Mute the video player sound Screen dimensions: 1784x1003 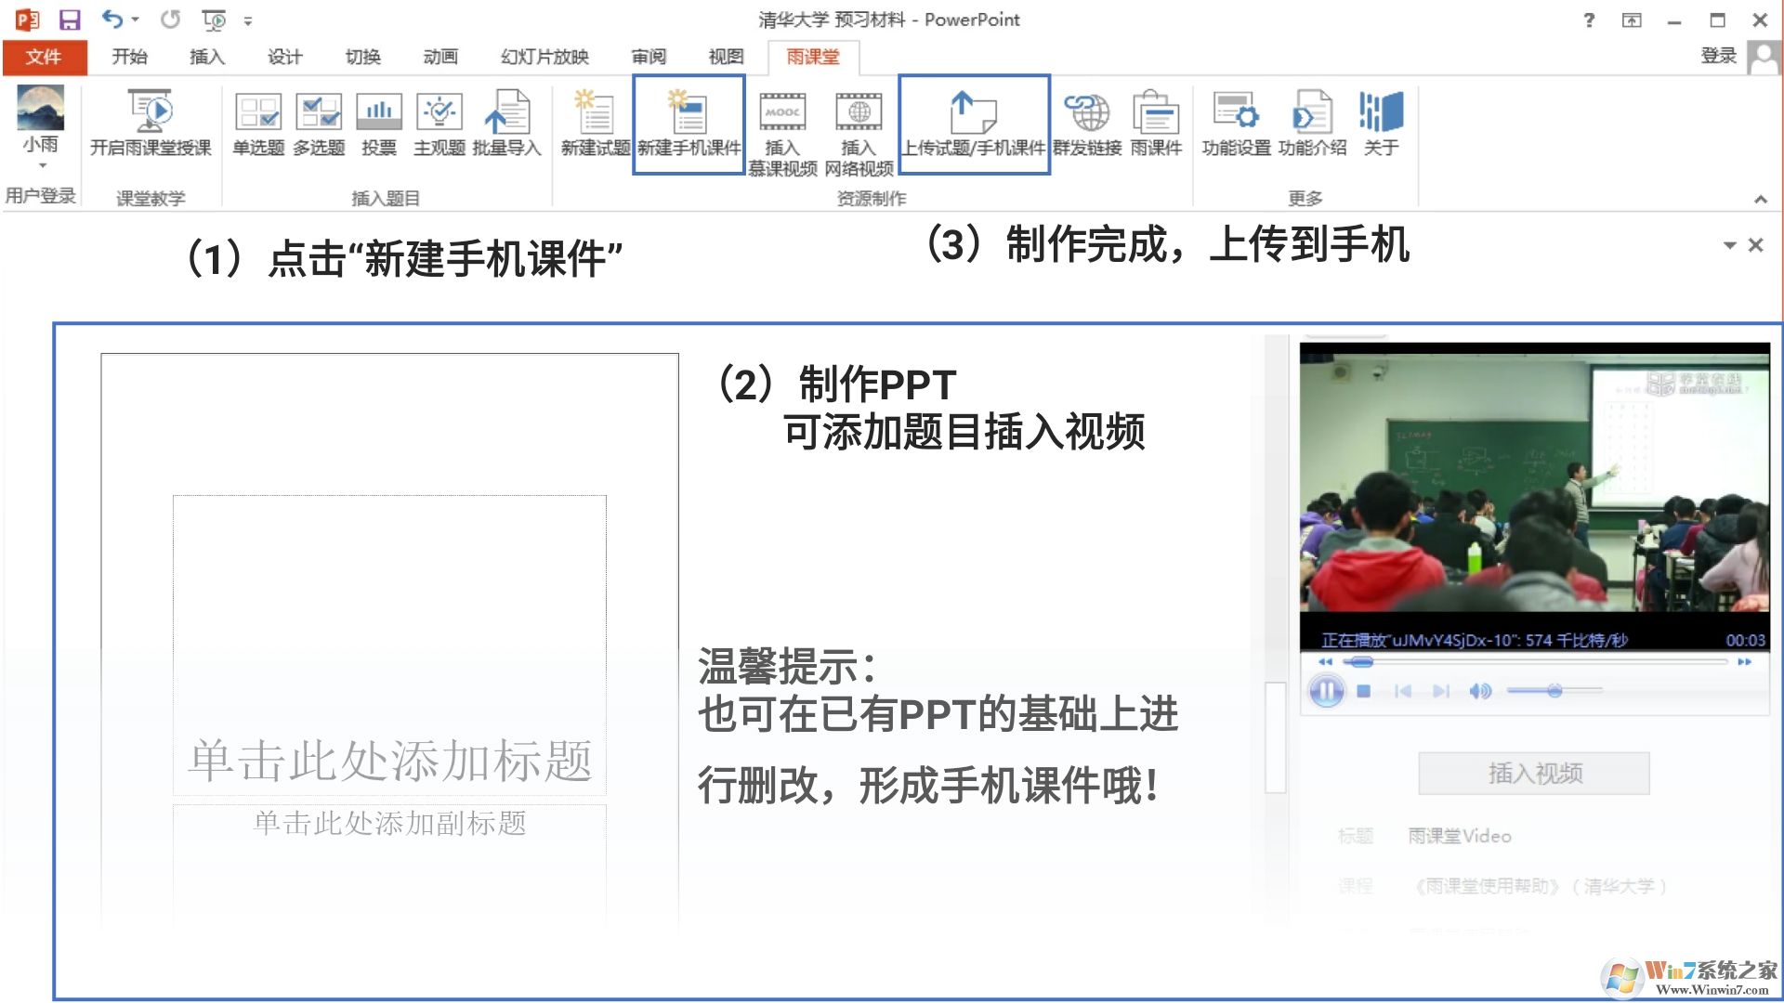tap(1480, 691)
